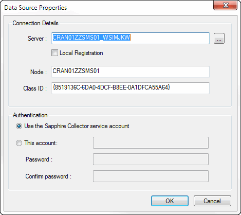The image size is (241, 215).
Task: Focus the Password entry box
Action: click(x=151, y=159)
